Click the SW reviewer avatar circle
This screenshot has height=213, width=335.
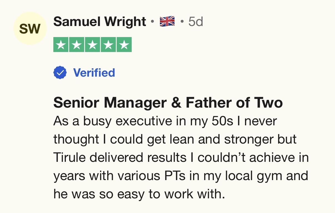point(30,28)
